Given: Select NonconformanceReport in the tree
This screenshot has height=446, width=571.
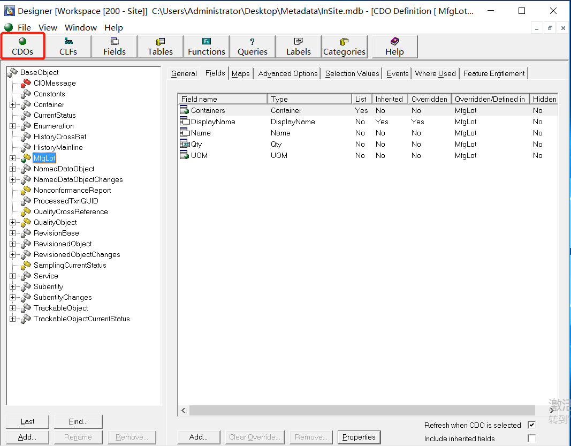Looking at the screenshot, I should pos(72,191).
